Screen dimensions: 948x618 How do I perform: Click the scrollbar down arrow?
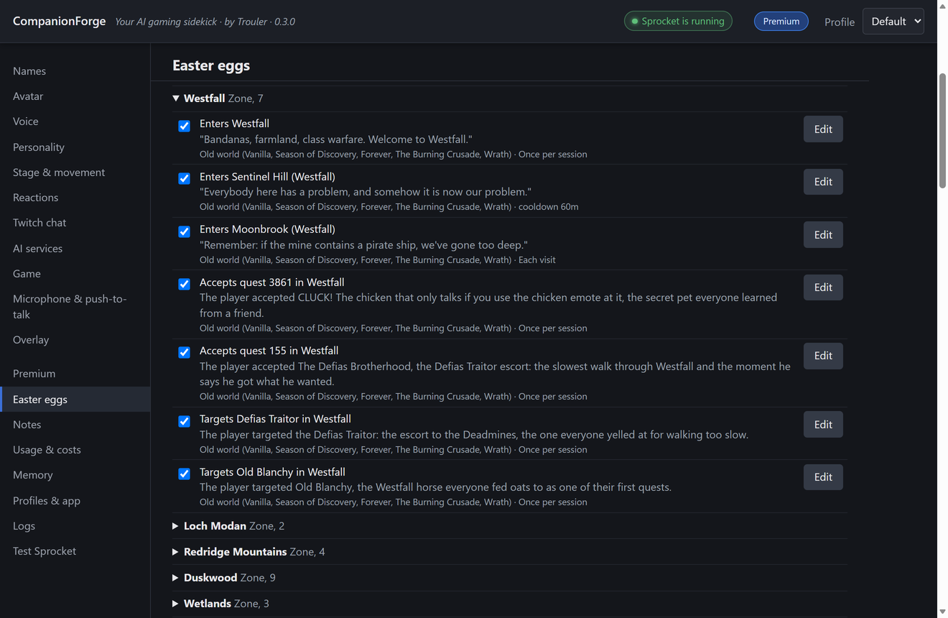(x=942, y=612)
